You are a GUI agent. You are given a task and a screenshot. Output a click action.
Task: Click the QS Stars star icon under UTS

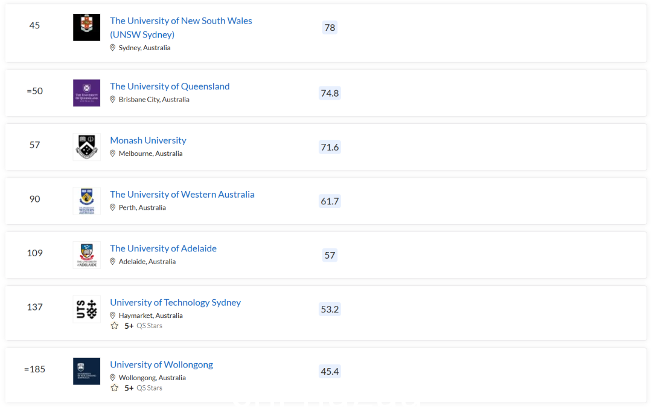coord(114,326)
